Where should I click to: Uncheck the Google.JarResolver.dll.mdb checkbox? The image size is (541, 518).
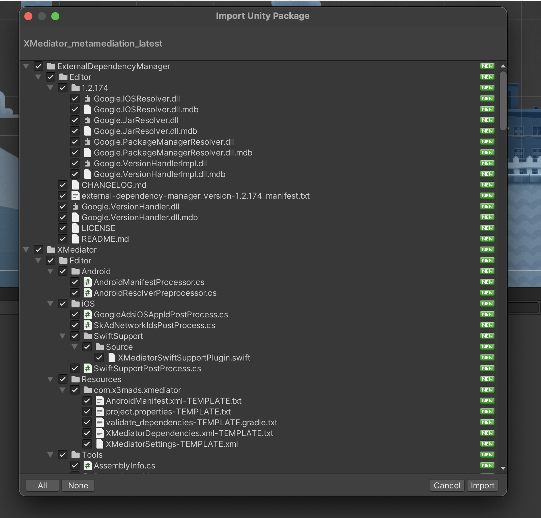tap(75, 131)
